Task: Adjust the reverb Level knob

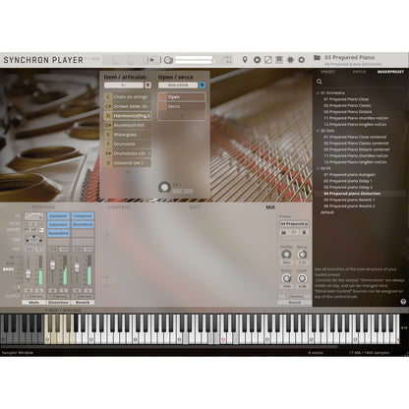Action: click(302, 278)
